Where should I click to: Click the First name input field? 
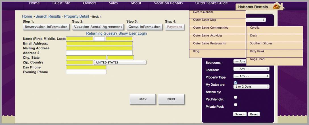coord(80,39)
